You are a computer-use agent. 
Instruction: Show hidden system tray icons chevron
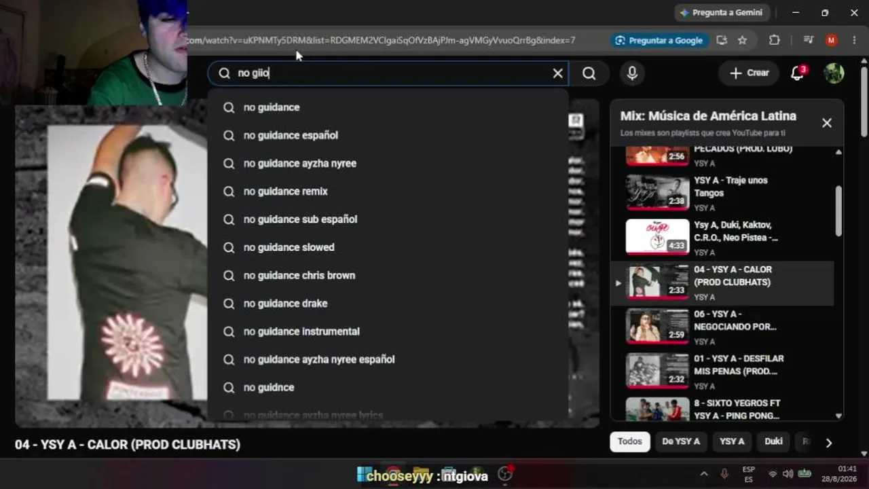pyautogui.click(x=704, y=474)
